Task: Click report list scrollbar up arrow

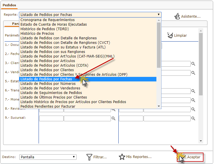Action: click(159, 20)
